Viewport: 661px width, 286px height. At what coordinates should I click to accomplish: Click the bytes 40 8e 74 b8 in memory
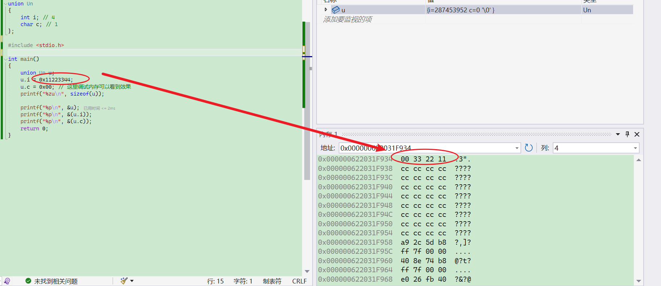423,261
